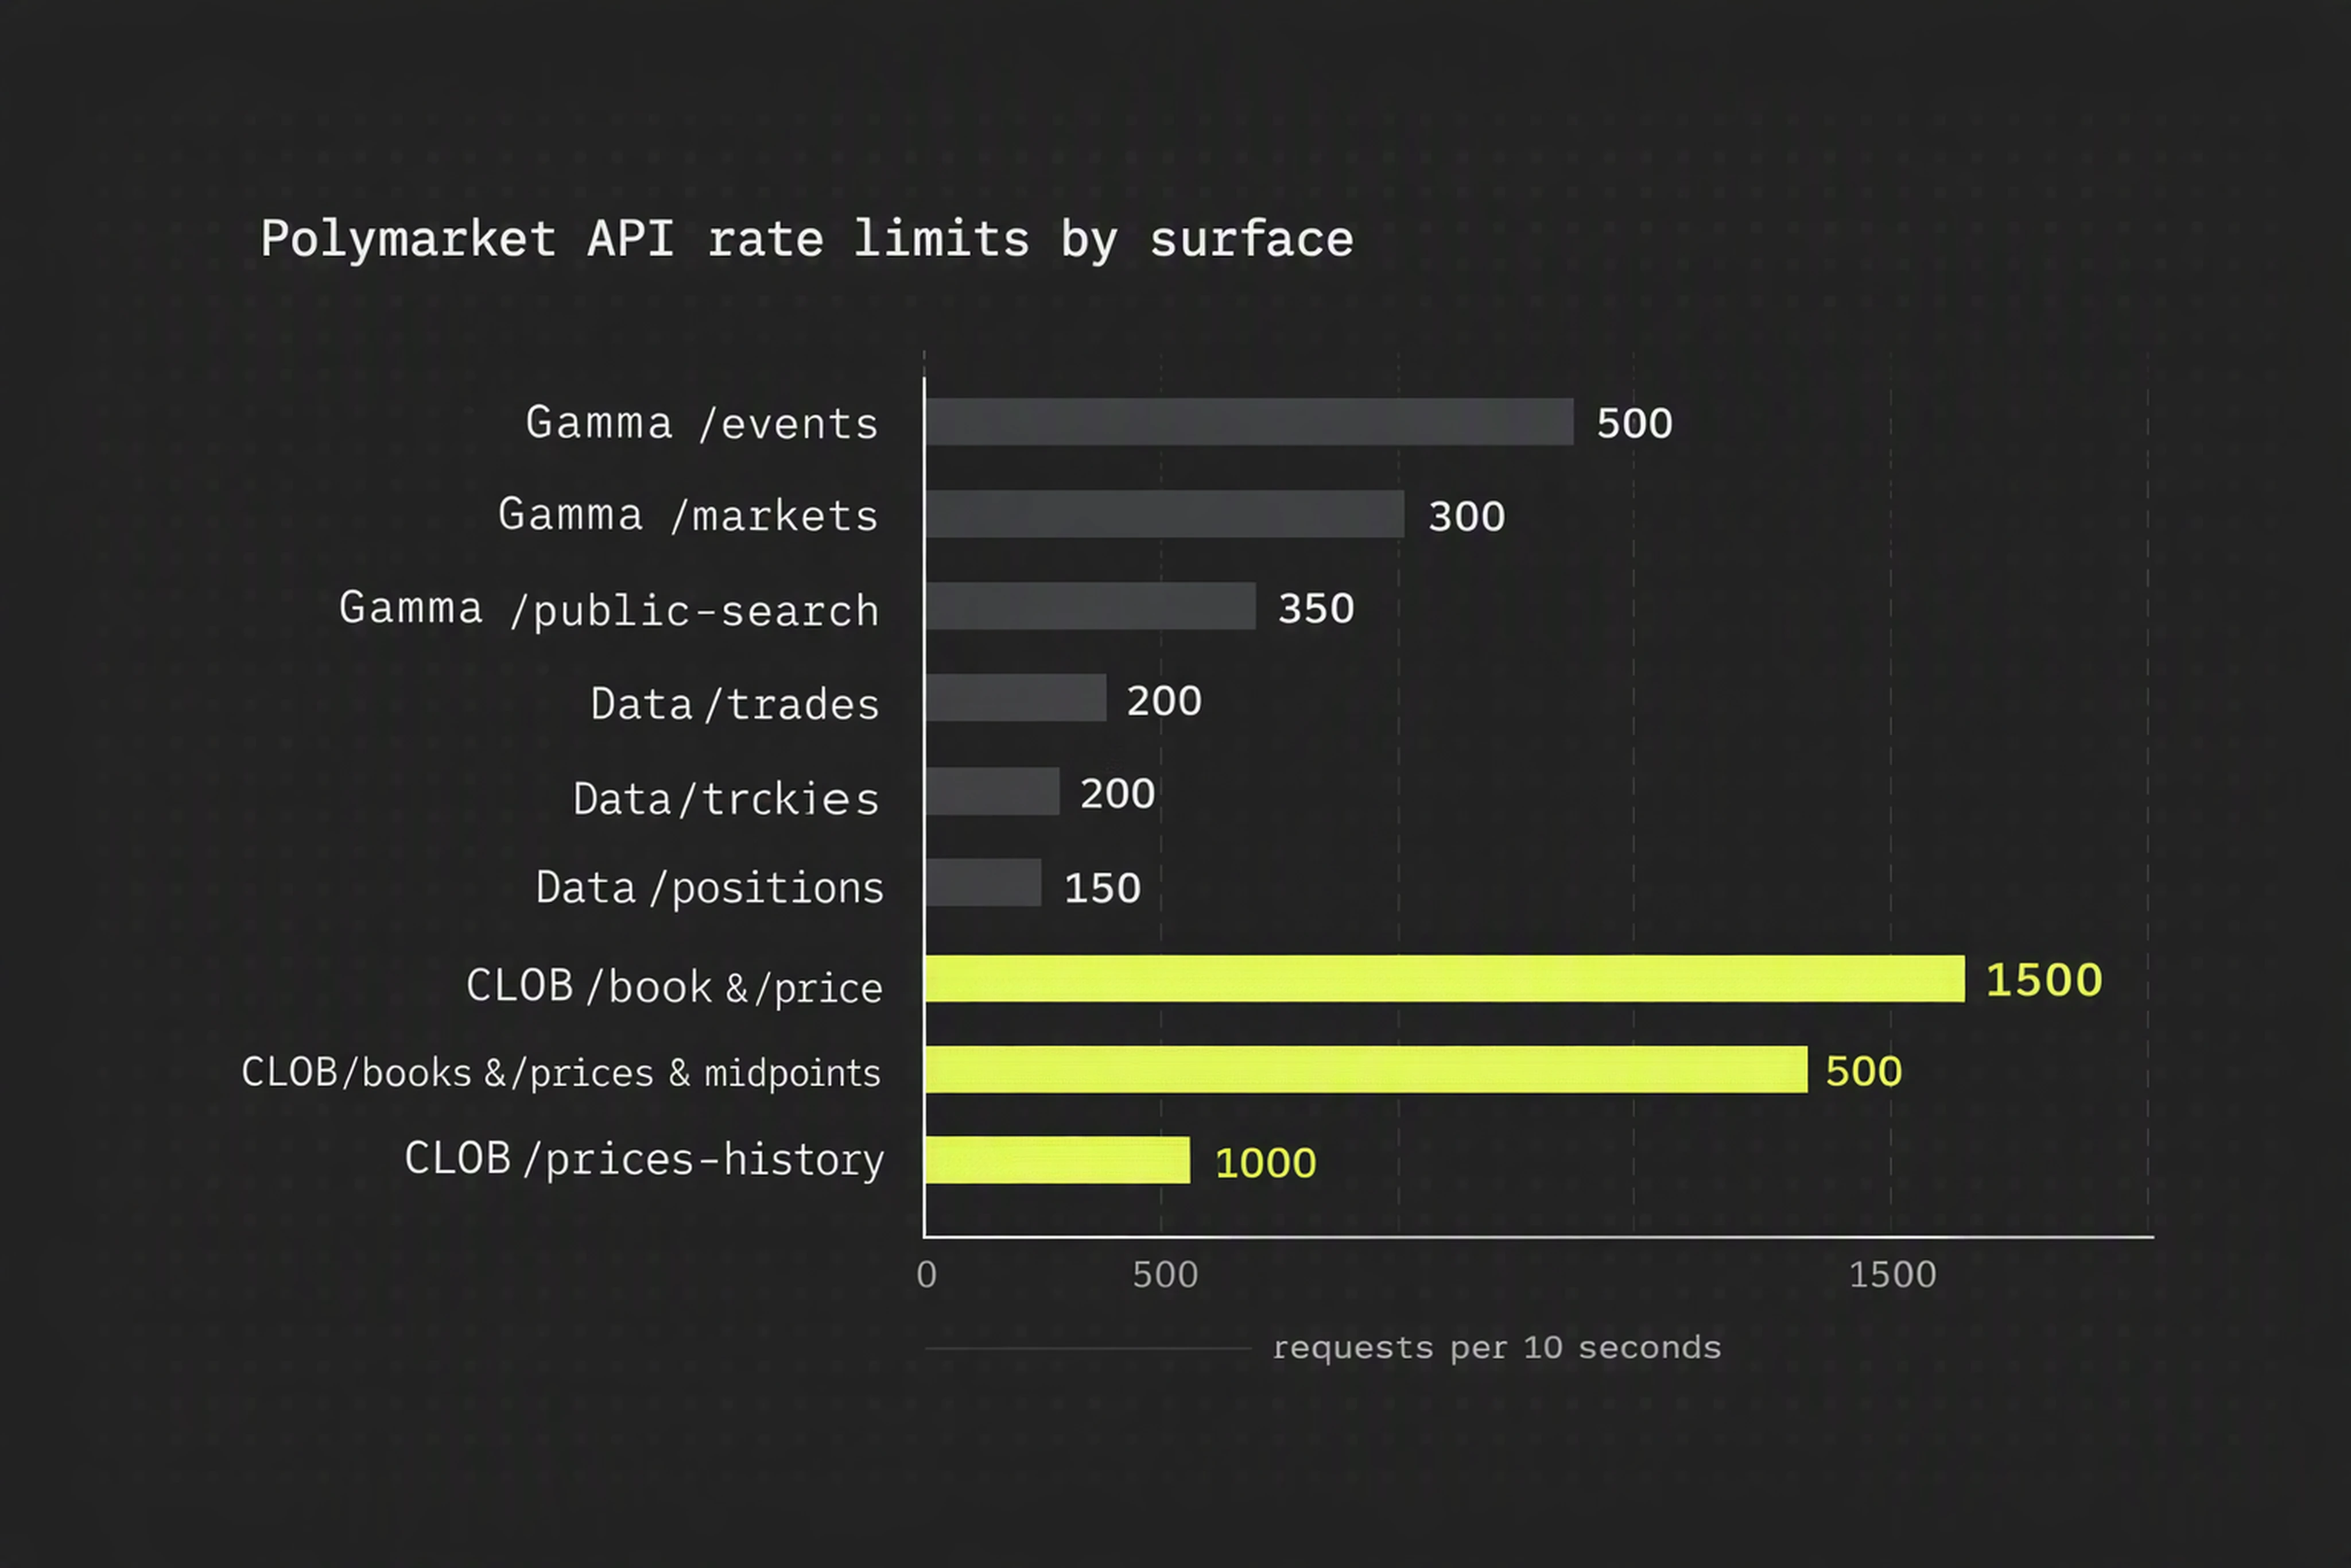The image size is (2351, 1568).
Task: Click the "Gamma /public-search" row label
Action: 609,609
